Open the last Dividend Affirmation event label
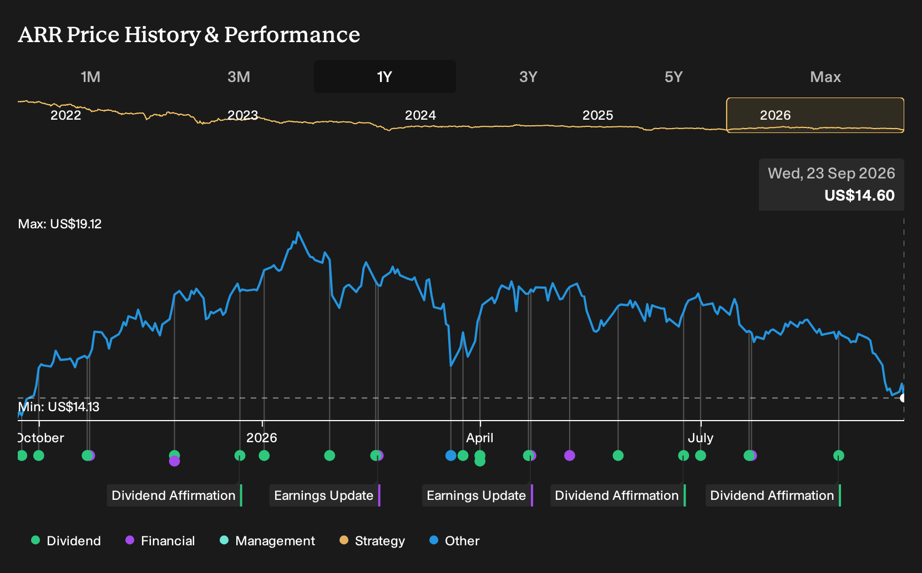Image resolution: width=922 pixels, height=573 pixels. 773,495
